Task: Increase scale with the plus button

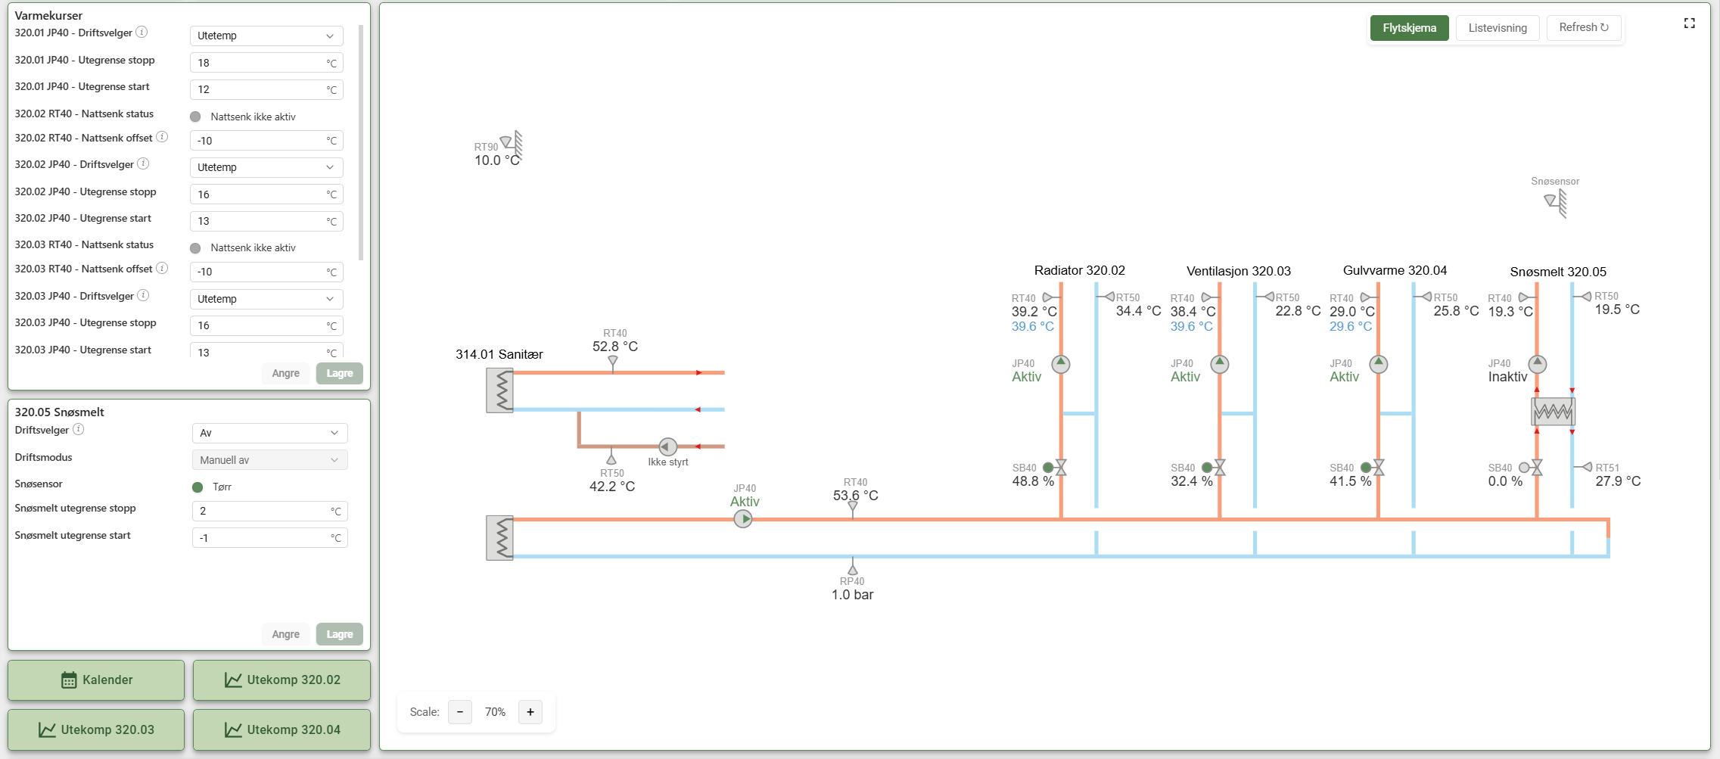Action: click(x=530, y=712)
